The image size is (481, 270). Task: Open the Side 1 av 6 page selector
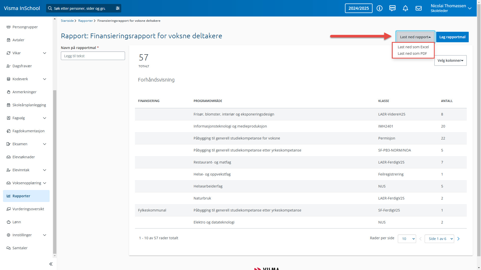[439, 239]
